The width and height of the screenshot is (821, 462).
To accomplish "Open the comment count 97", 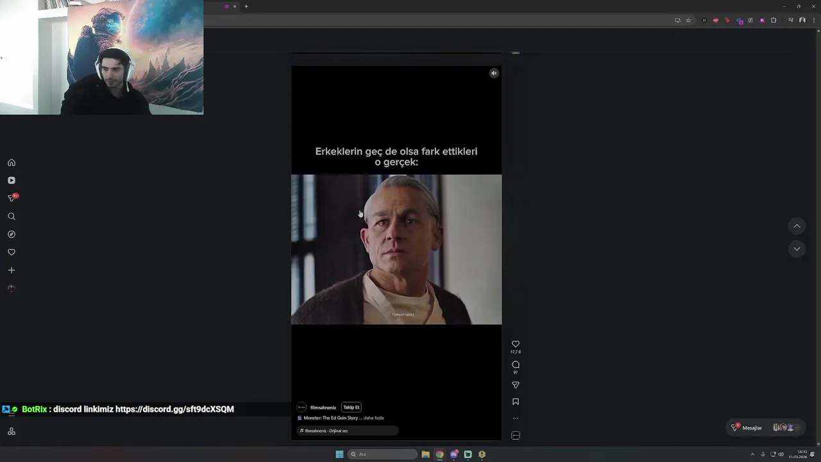I will coord(515,373).
